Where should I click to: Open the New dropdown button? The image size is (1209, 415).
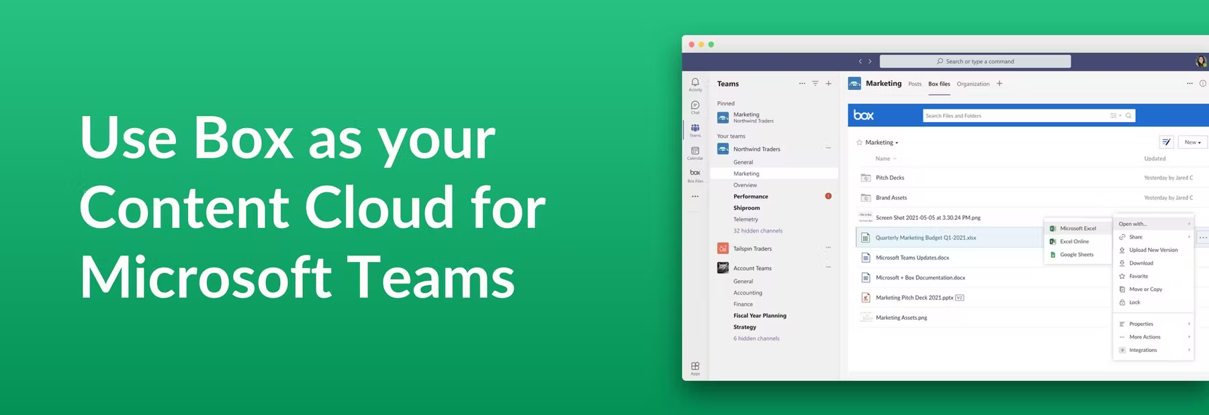[1193, 142]
